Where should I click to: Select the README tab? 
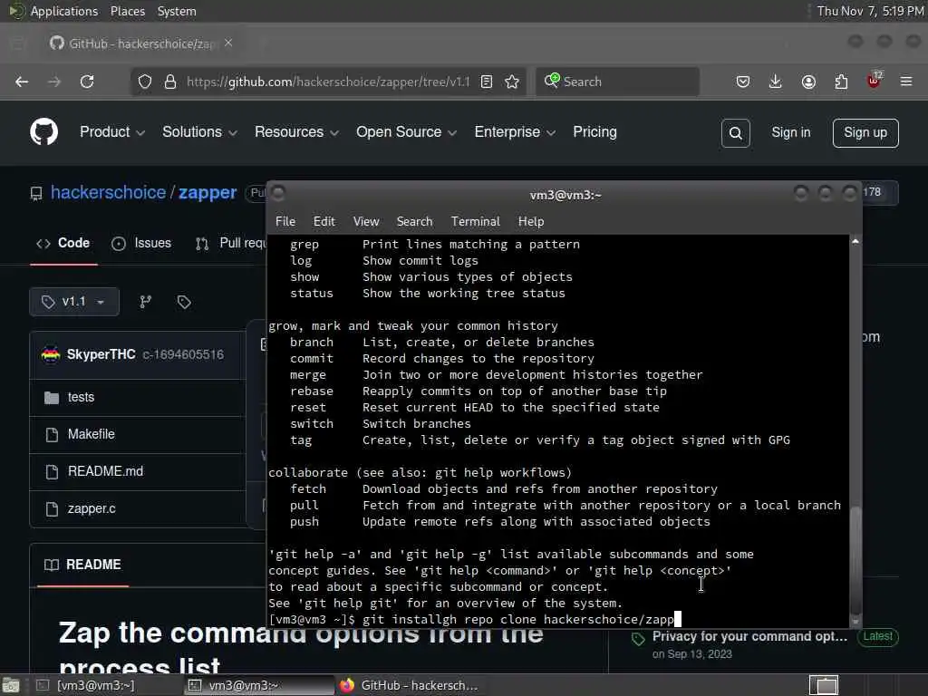point(82,565)
